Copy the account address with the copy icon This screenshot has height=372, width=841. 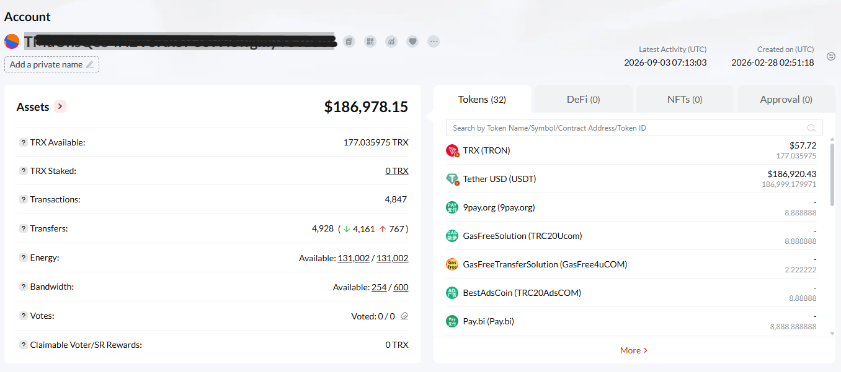[349, 41]
